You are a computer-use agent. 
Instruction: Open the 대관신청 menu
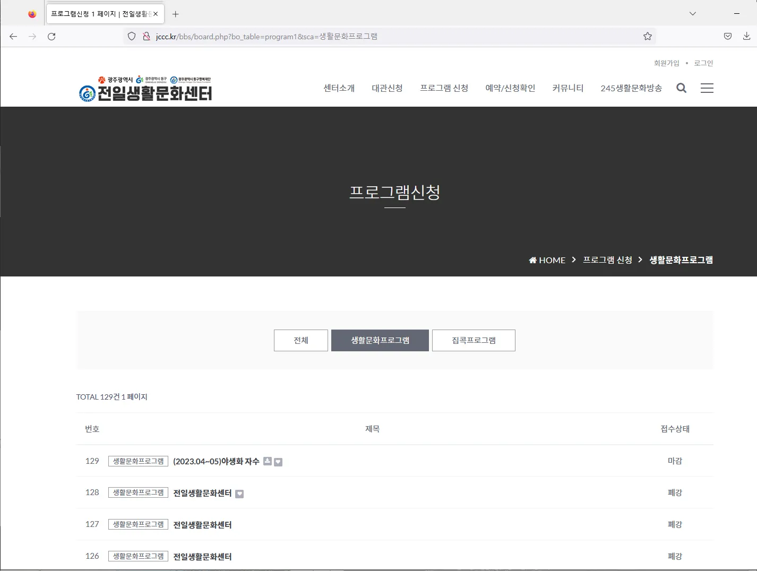pyautogui.click(x=387, y=88)
